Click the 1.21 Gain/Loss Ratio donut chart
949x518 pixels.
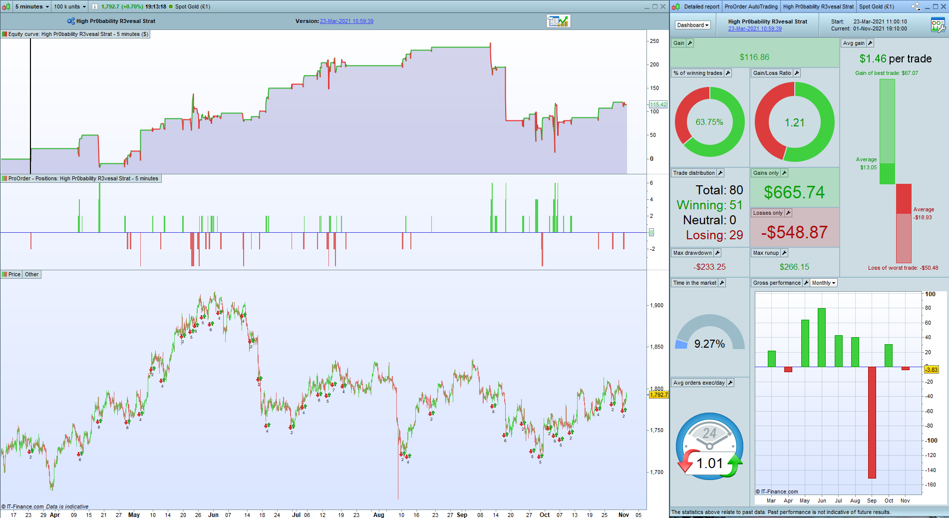pyautogui.click(x=795, y=122)
